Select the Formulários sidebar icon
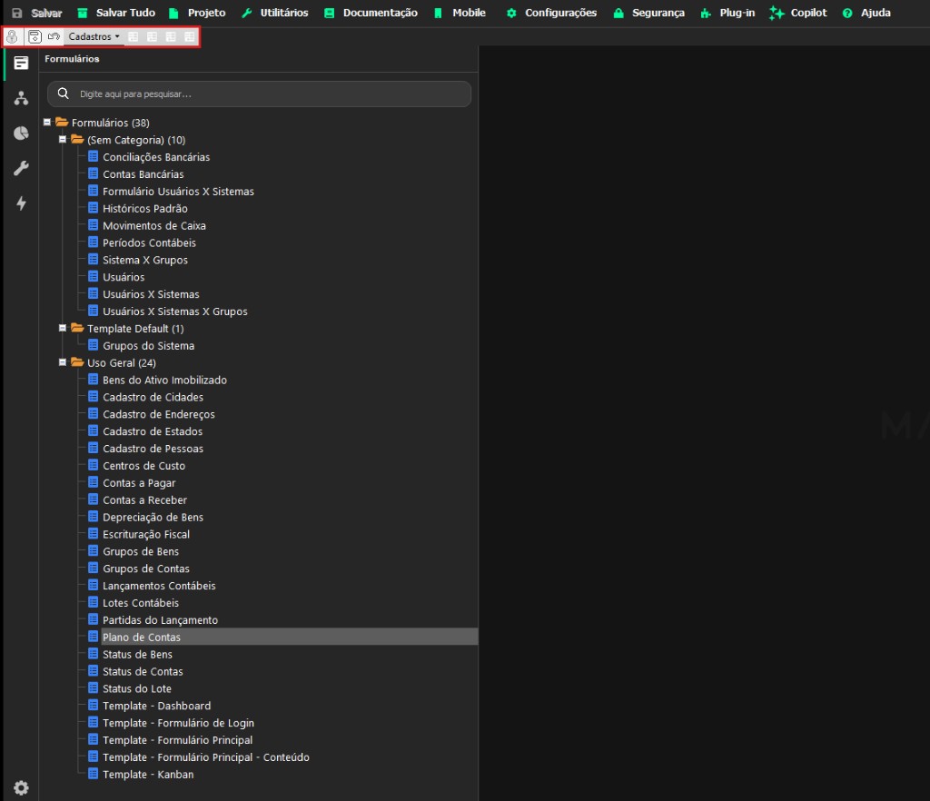The image size is (930, 801). [x=22, y=63]
